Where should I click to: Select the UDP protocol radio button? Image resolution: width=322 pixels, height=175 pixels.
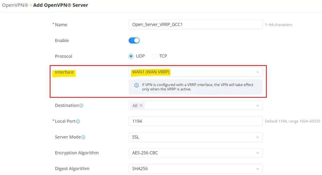pos(131,56)
